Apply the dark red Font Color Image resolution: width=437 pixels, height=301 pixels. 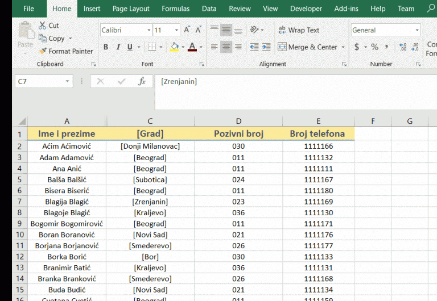click(x=192, y=47)
